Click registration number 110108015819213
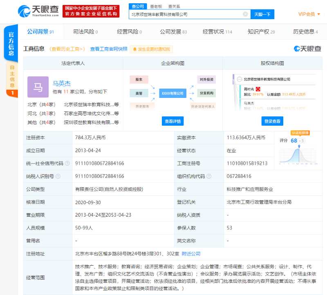 pyautogui.click(x=247, y=164)
